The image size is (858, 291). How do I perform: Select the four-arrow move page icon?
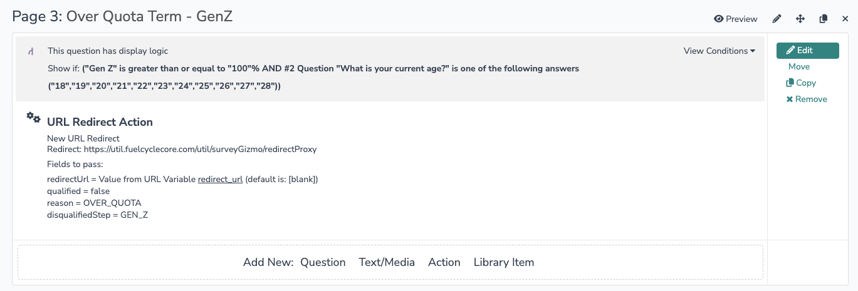[x=800, y=19]
